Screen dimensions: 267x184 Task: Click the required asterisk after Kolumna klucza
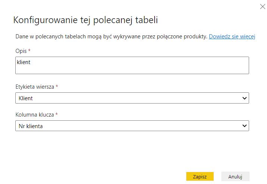point(56,114)
